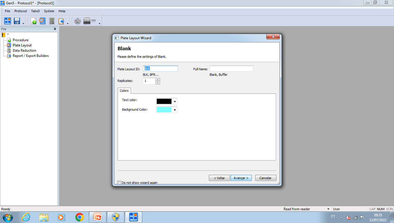
Task: Click the Report / Export Builders tree icon
Action: [9, 56]
